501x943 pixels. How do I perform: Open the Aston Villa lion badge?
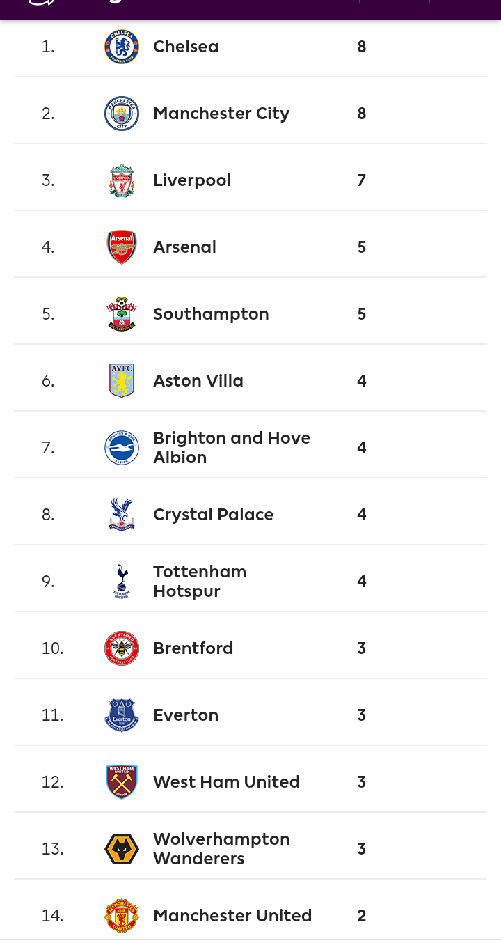(122, 381)
